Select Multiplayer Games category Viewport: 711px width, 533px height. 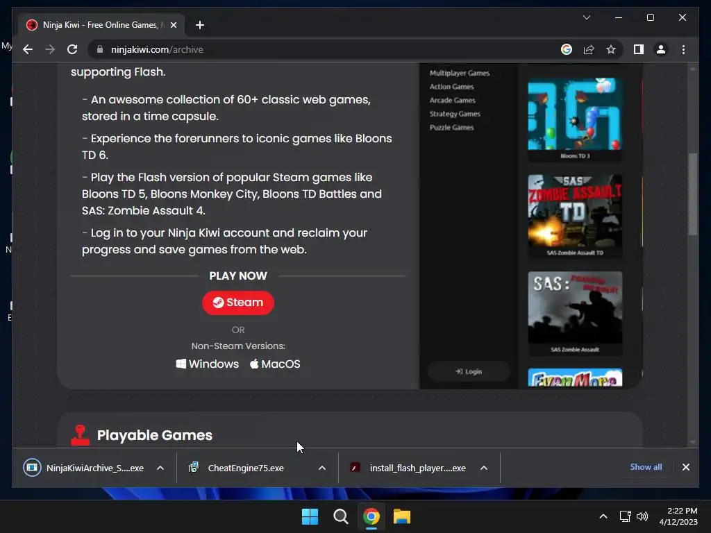coord(460,73)
